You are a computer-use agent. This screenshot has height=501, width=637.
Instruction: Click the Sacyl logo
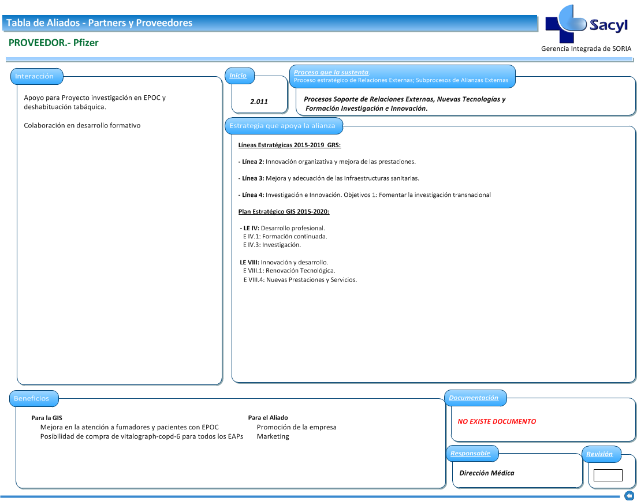586,24
